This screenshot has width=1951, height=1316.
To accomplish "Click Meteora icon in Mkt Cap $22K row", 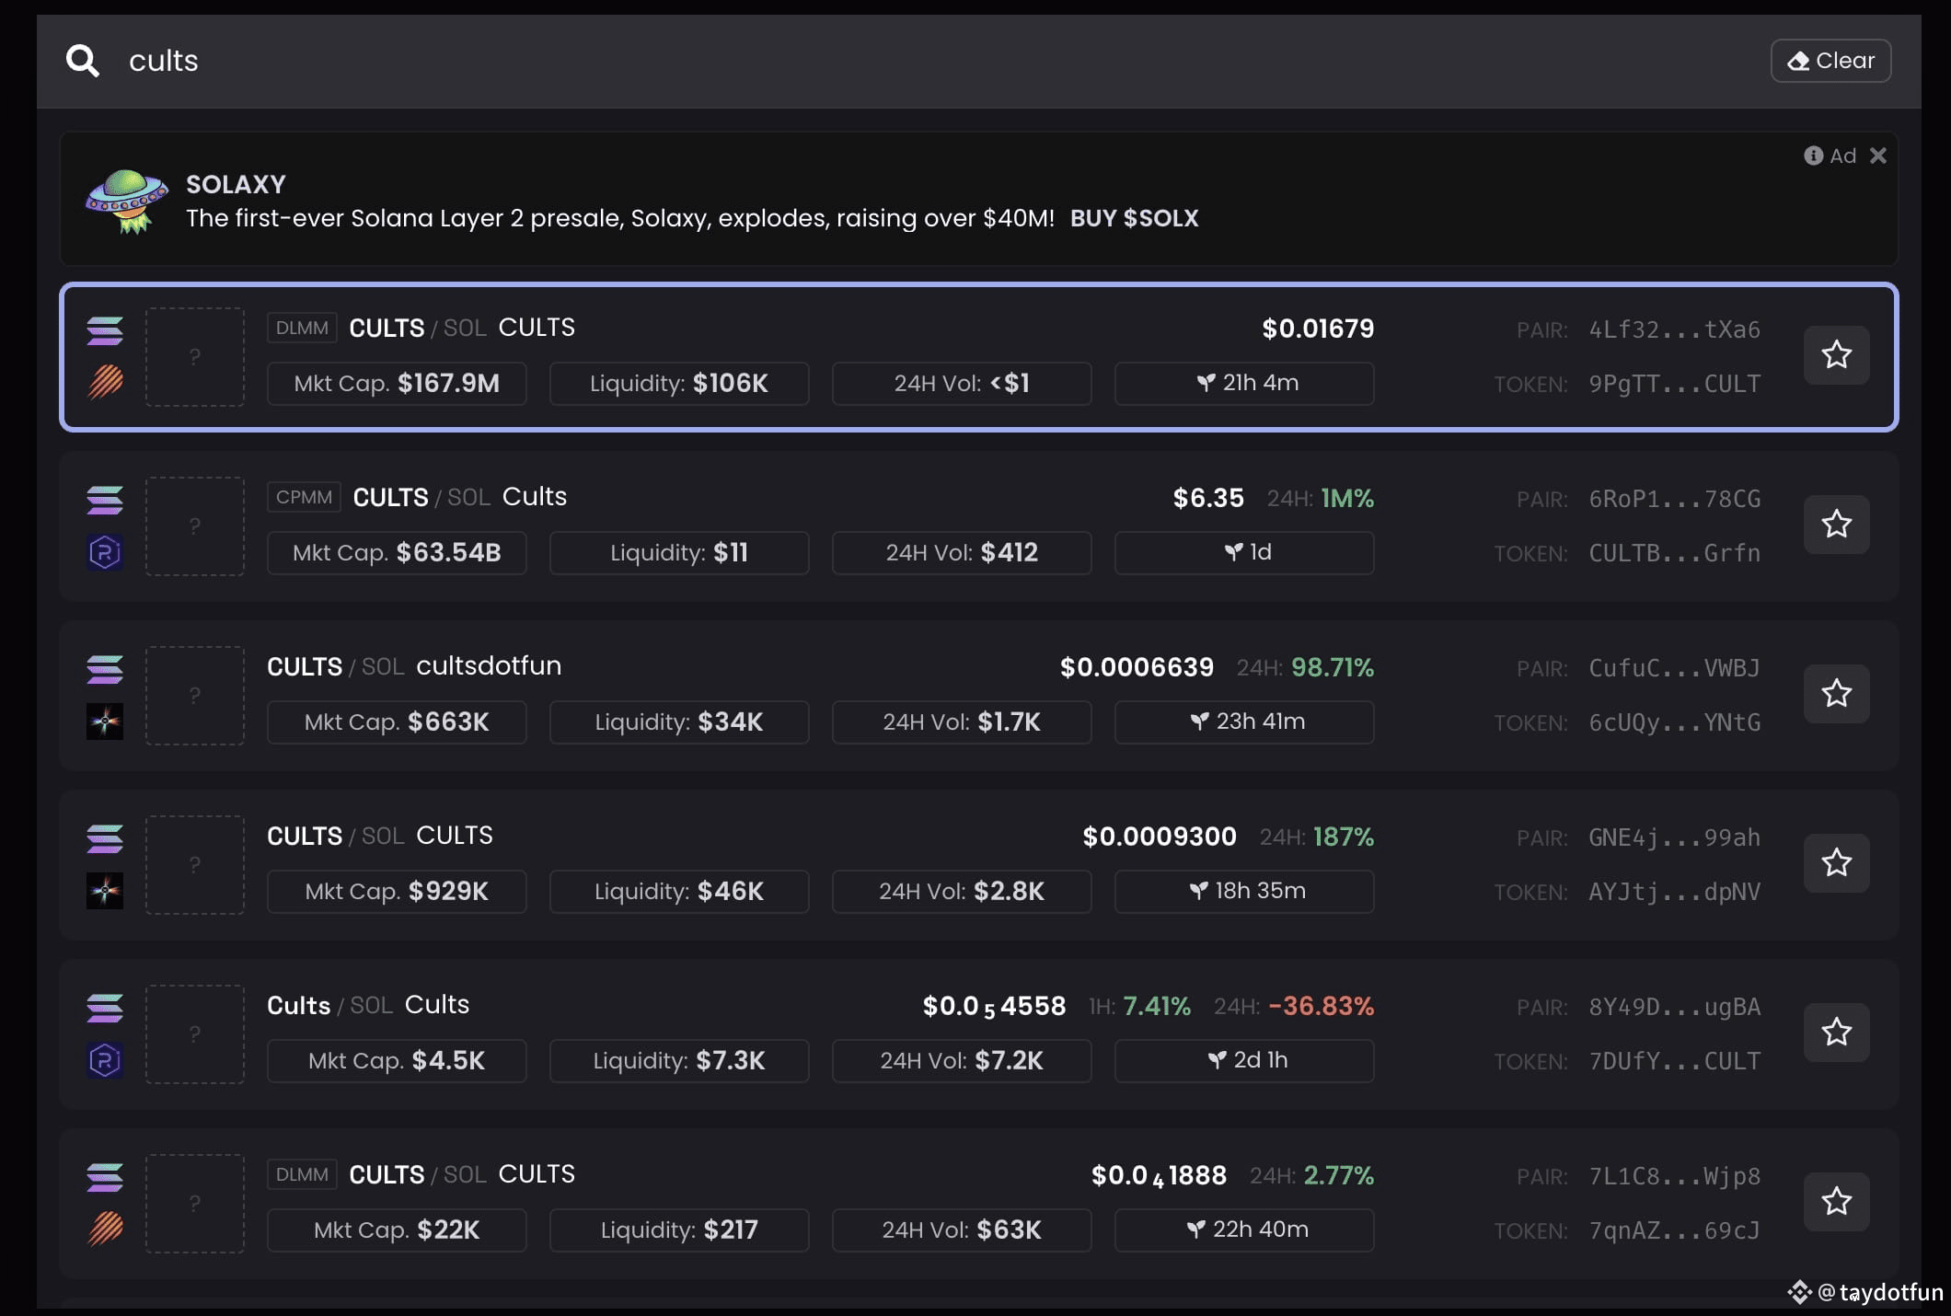I will coord(105,1229).
